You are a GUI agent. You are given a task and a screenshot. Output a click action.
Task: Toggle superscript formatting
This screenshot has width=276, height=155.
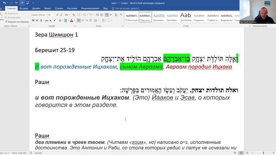pos(55,21)
